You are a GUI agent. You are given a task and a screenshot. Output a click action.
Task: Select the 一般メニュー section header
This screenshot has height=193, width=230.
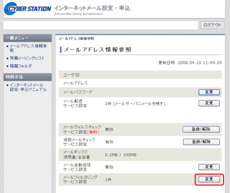coord(28,38)
